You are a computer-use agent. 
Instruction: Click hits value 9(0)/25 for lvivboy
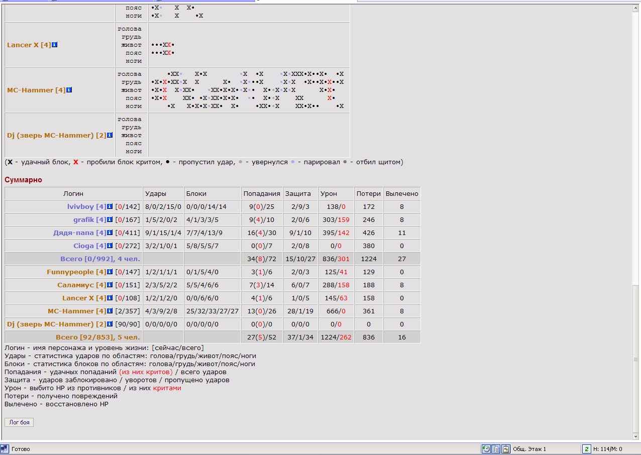pos(262,206)
